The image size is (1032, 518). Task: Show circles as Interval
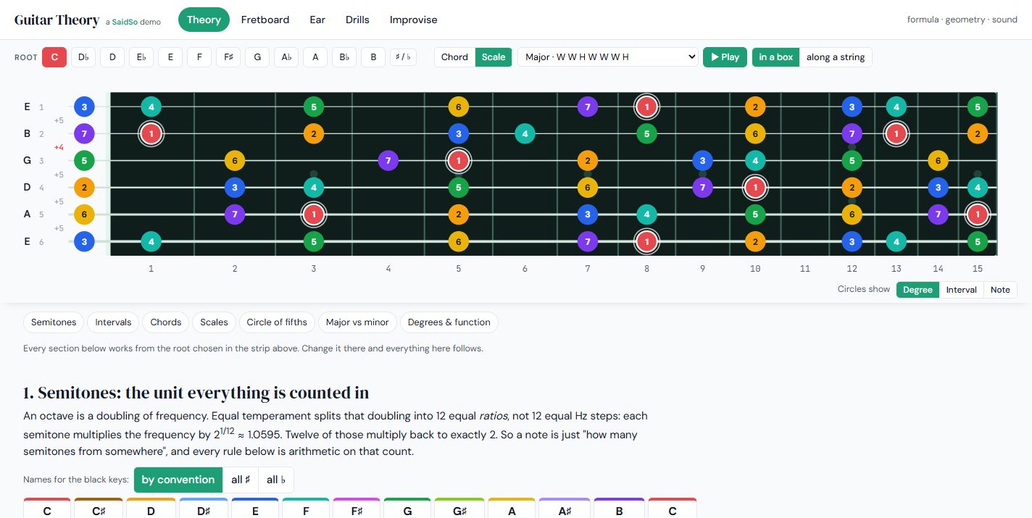[x=962, y=290]
